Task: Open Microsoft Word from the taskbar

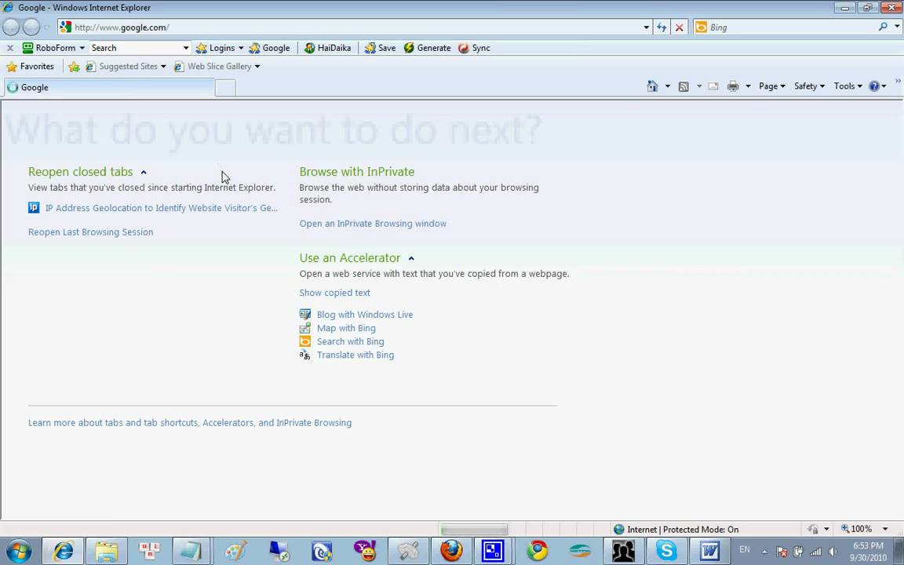Action: pyautogui.click(x=709, y=551)
